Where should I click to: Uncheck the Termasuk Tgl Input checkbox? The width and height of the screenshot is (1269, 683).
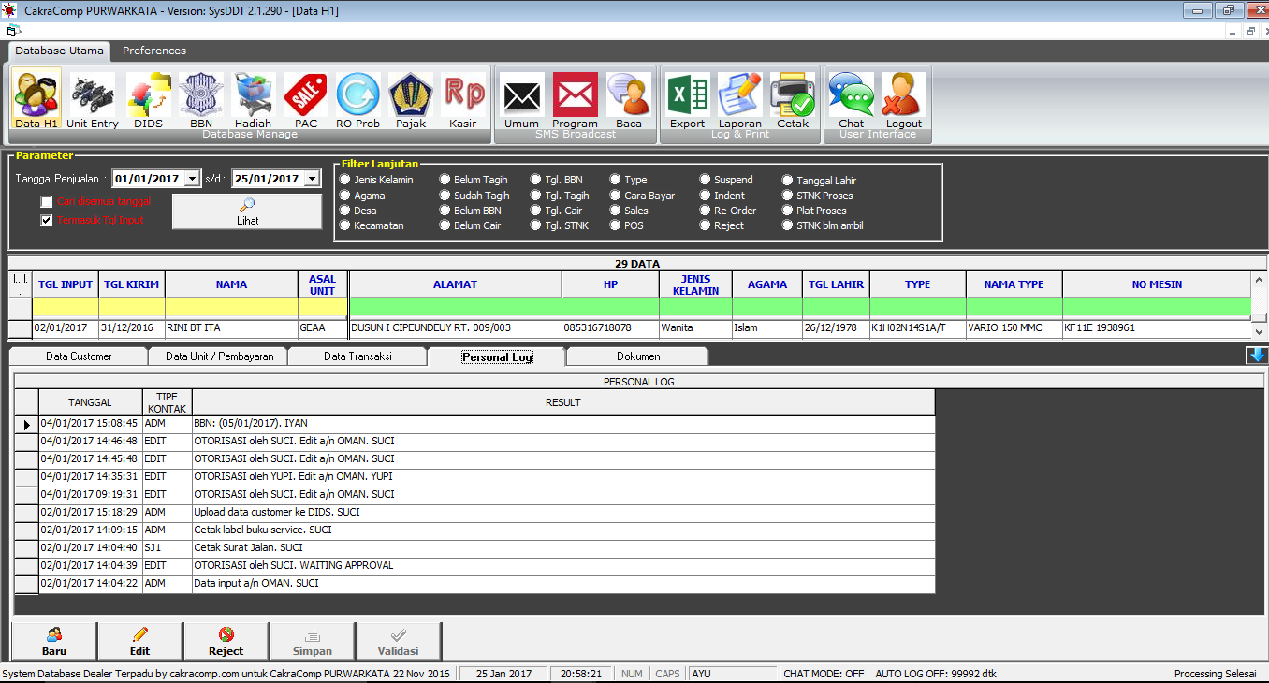[x=46, y=221]
